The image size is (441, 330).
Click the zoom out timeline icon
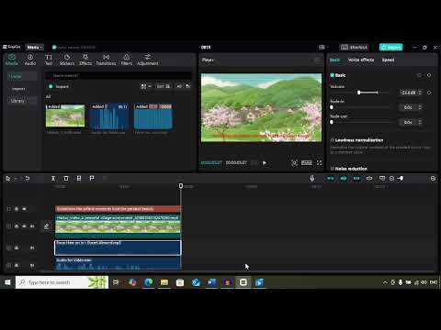(x=391, y=179)
